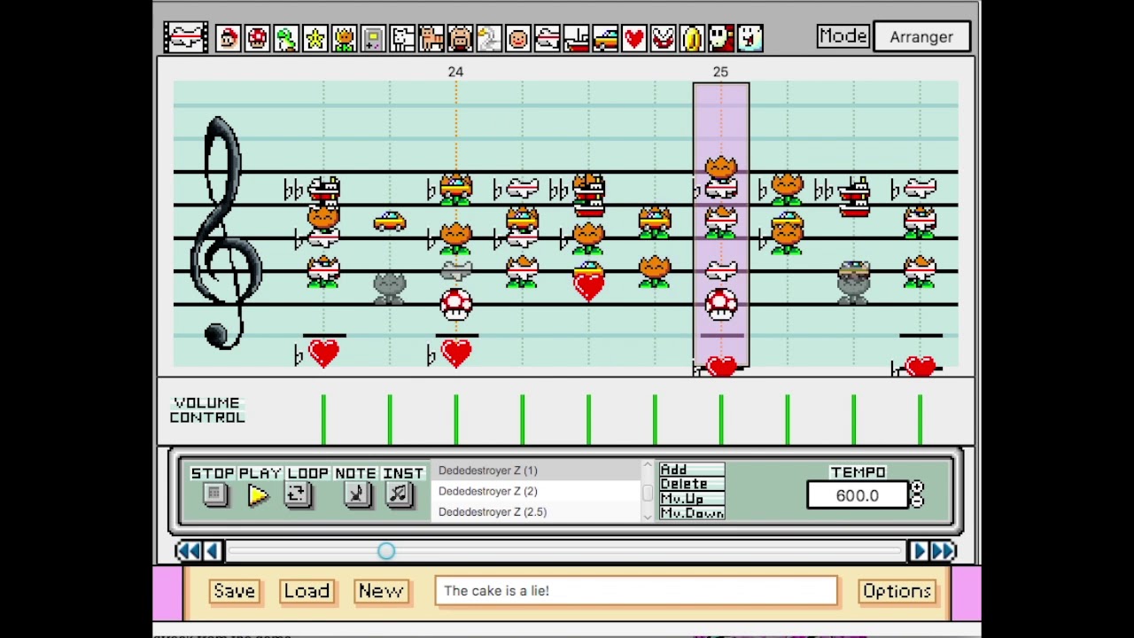Click the song title field 'The cake is a lie!'

click(636, 591)
